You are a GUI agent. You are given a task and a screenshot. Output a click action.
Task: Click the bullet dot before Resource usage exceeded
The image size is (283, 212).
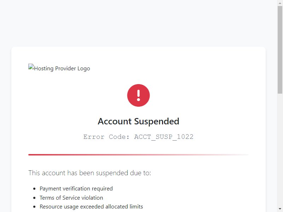(34, 207)
